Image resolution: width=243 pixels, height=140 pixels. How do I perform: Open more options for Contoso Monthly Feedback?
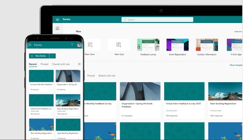point(52,90)
